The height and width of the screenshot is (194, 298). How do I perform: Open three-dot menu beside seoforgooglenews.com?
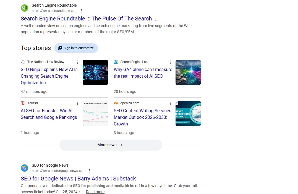[90, 171]
